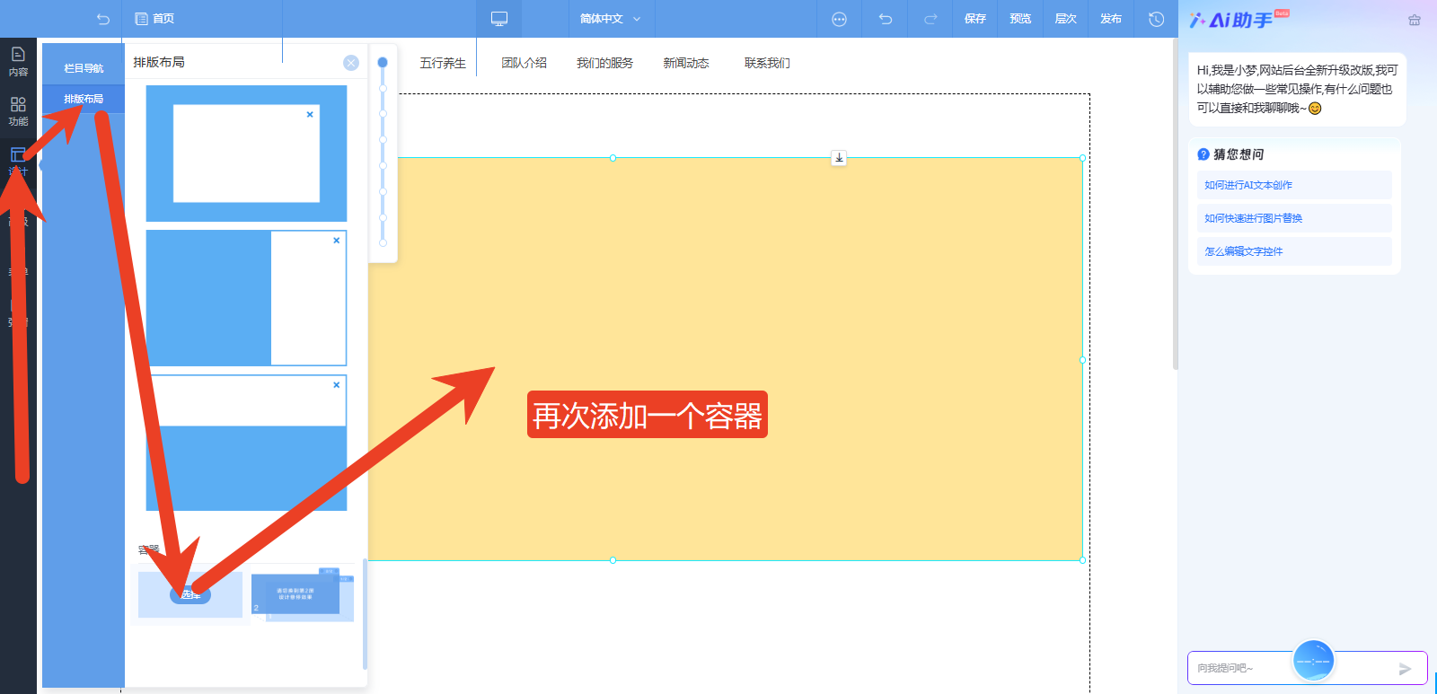The height and width of the screenshot is (694, 1437).
Task: Open the 内容 content sidebar icon
Action: (x=18, y=60)
